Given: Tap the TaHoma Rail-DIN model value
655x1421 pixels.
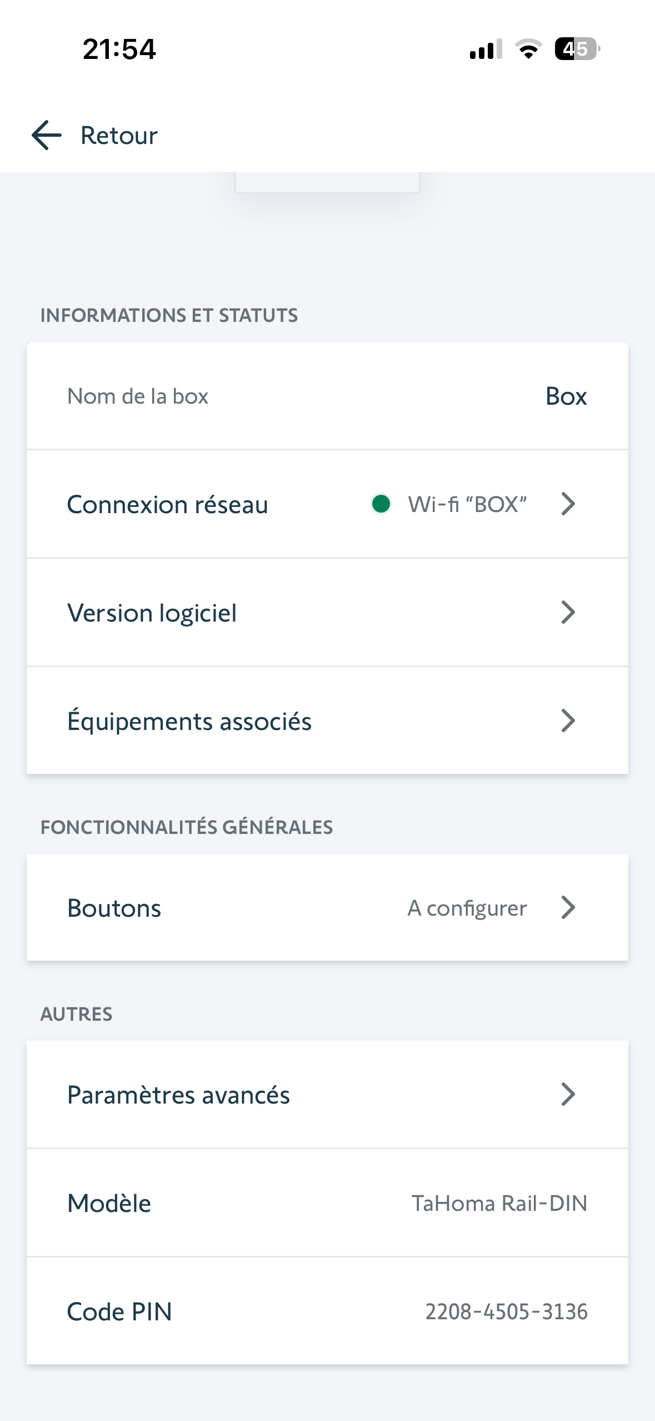Looking at the screenshot, I should pos(499,1204).
